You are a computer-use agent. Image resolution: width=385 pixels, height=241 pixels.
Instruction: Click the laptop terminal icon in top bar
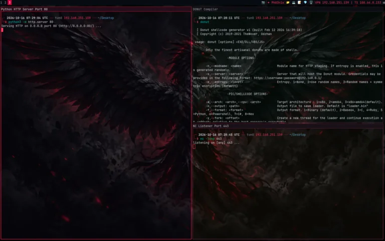[293, 2]
